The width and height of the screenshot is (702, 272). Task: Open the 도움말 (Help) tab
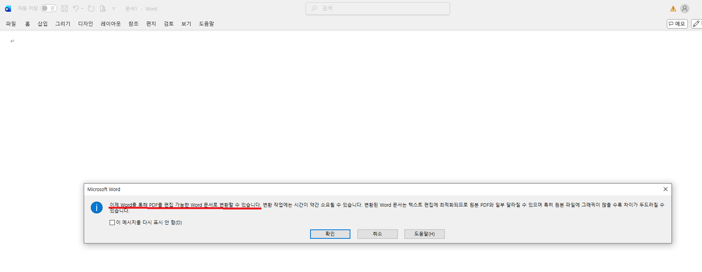coord(206,24)
